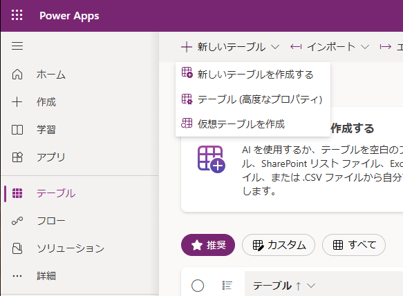Click the star icon in 推奨 pill
Screen dimensions: 403x296
(197, 245)
